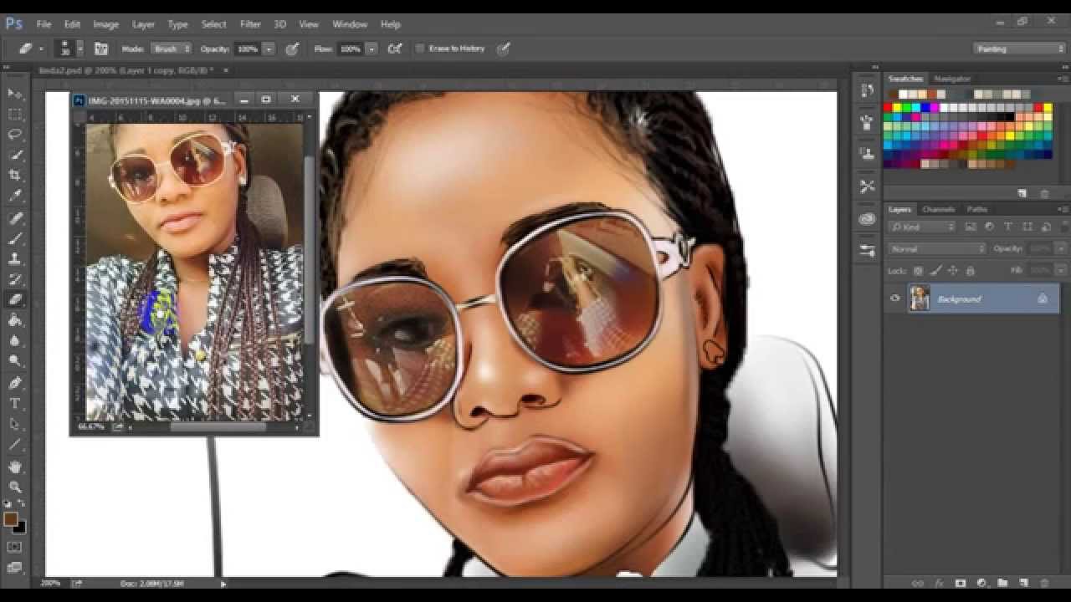Click create new swatch button
The width and height of the screenshot is (1071, 602).
1022,193
